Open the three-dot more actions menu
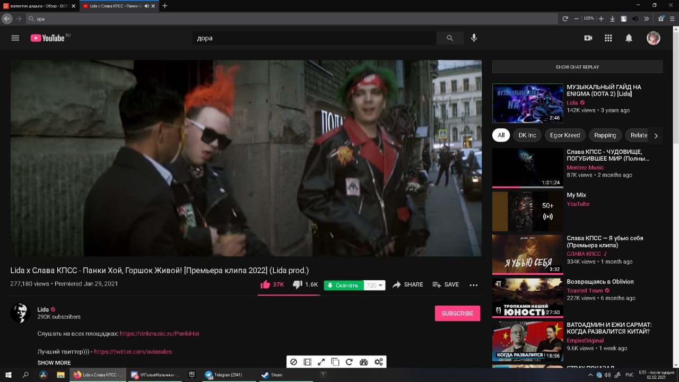Viewport: 679px width, 382px height. 474,285
